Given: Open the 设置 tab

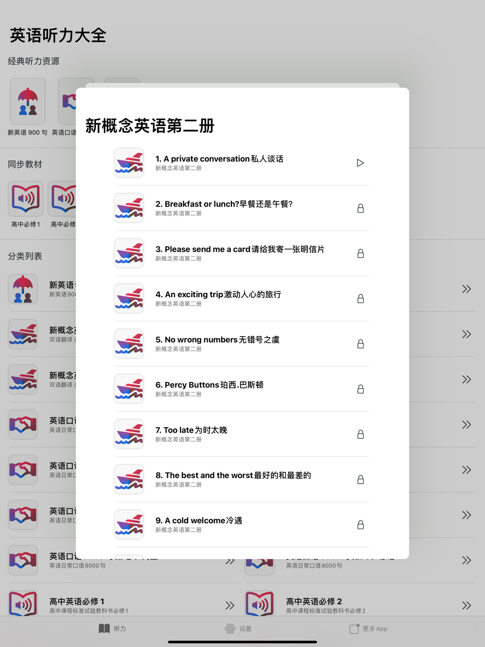Looking at the screenshot, I should [x=238, y=629].
